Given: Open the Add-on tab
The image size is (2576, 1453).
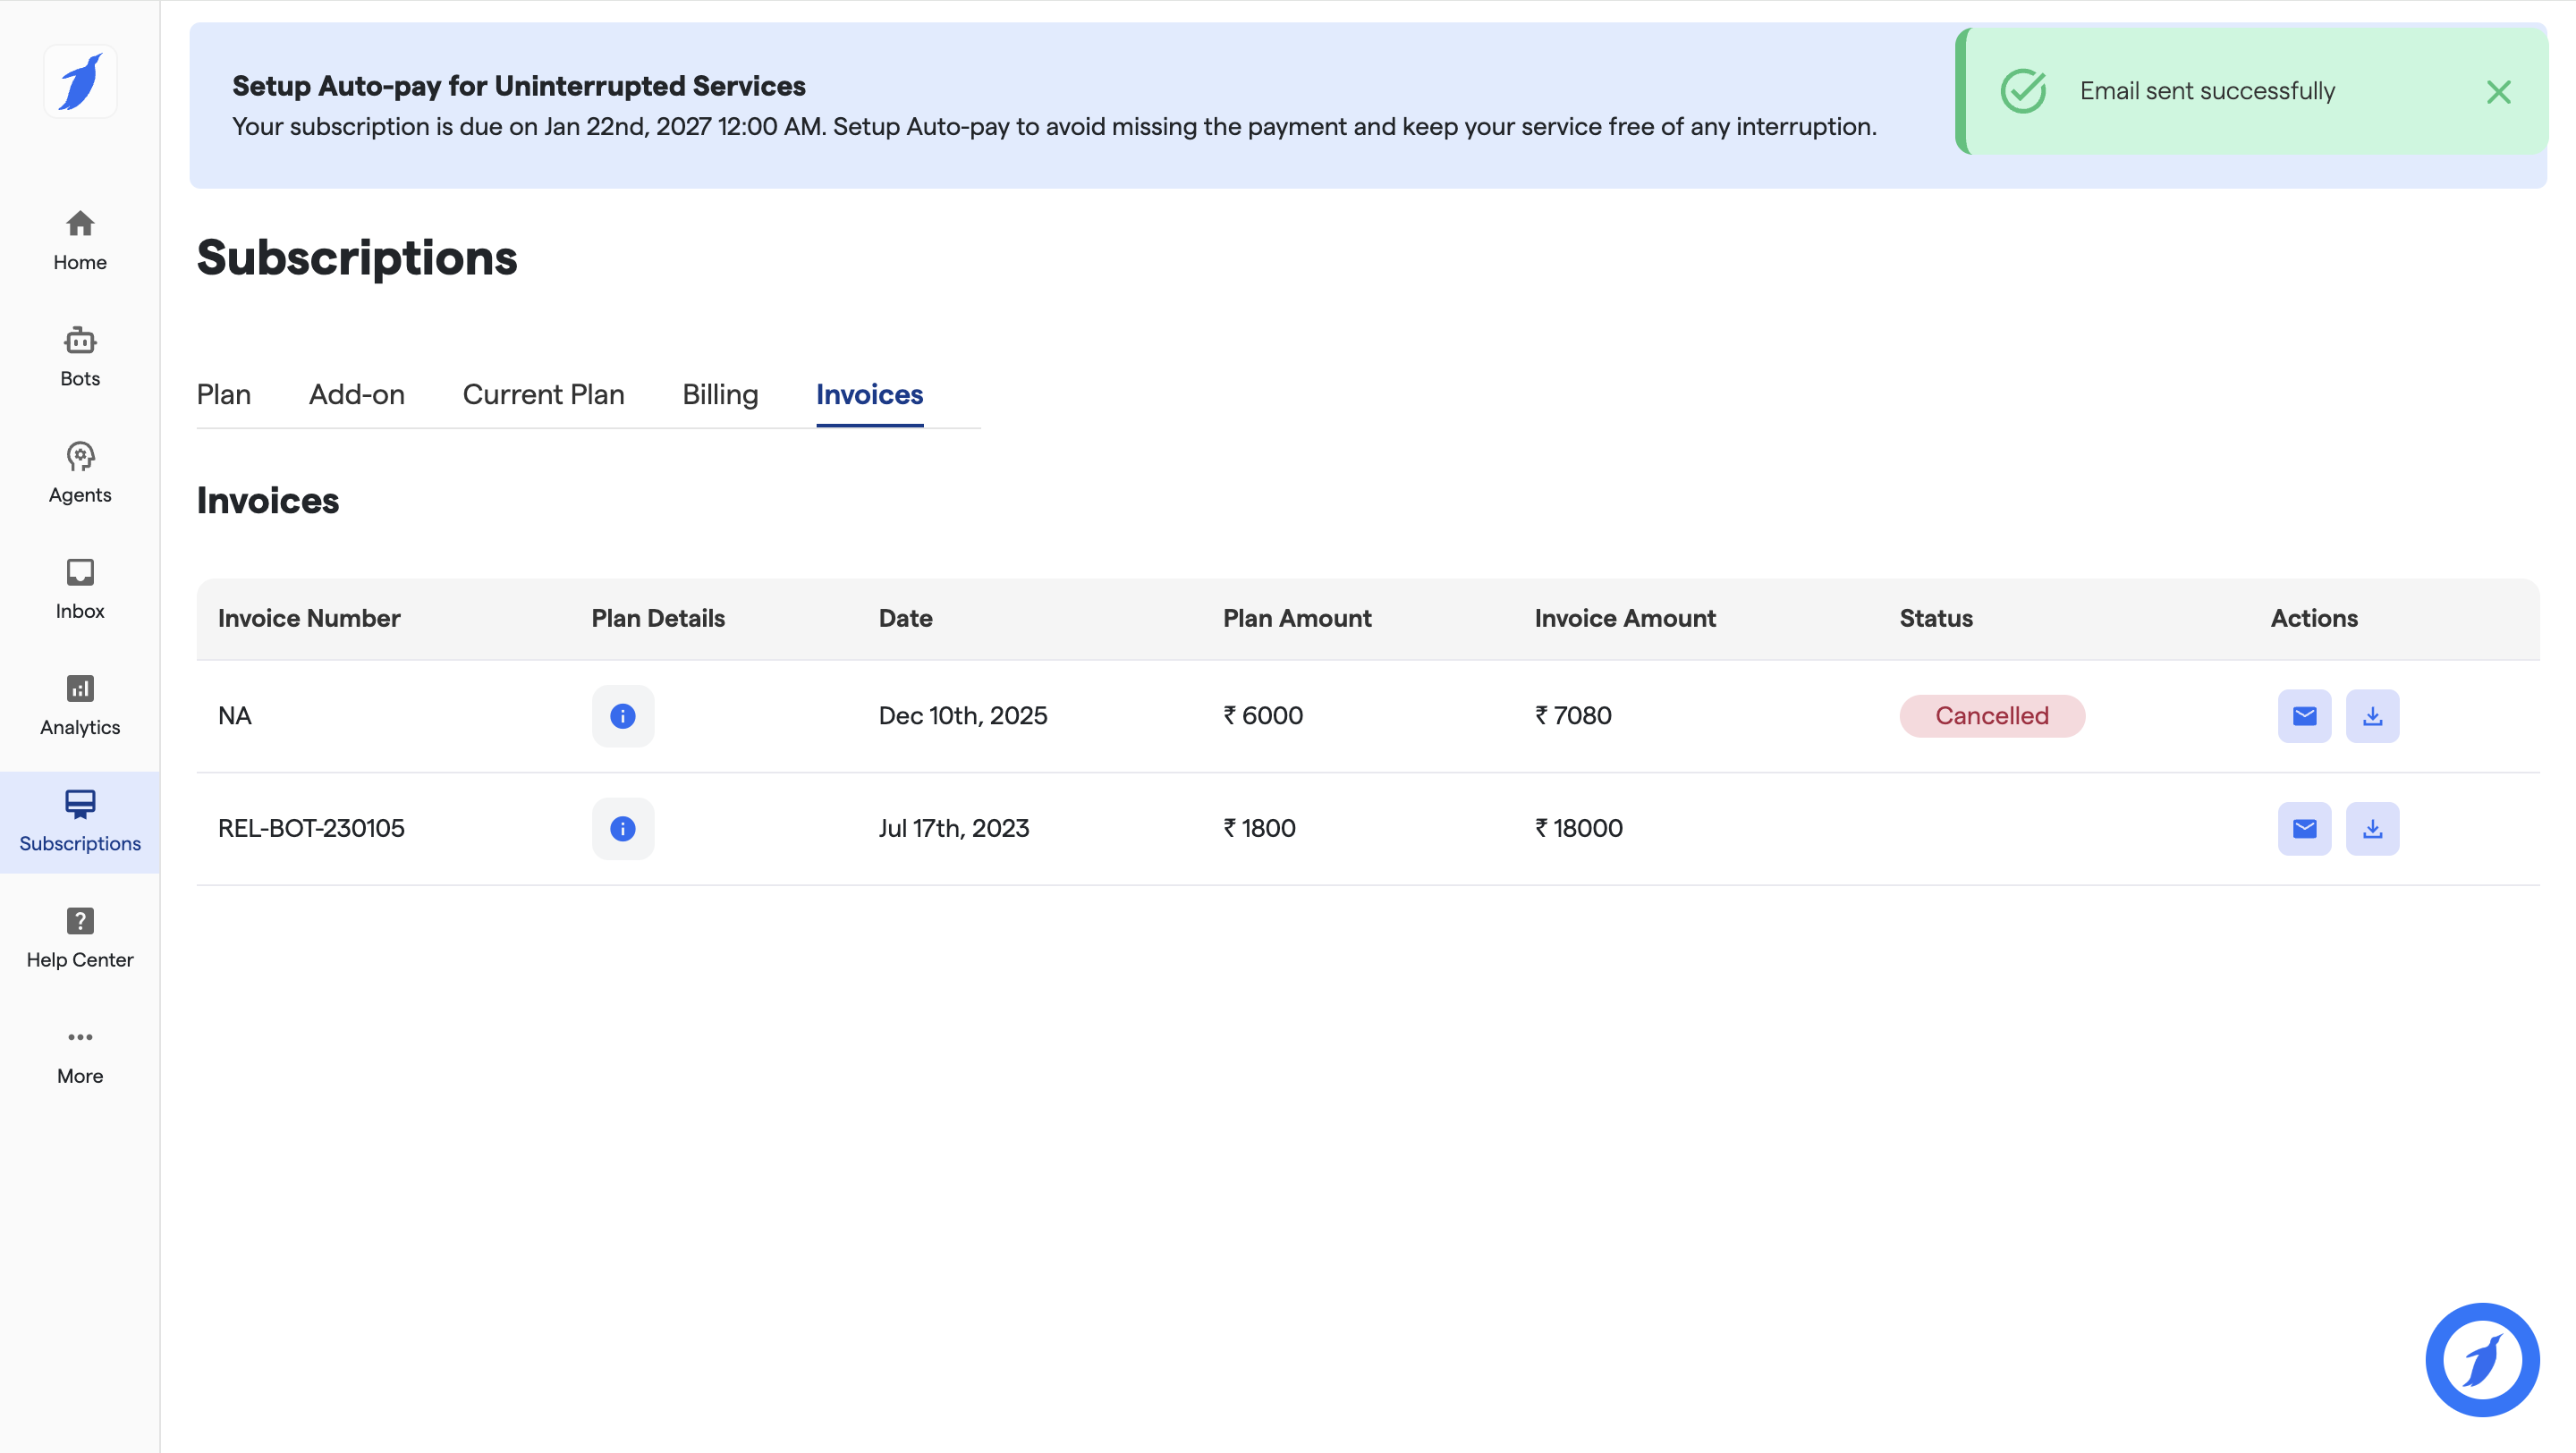Looking at the screenshot, I should coord(356,394).
